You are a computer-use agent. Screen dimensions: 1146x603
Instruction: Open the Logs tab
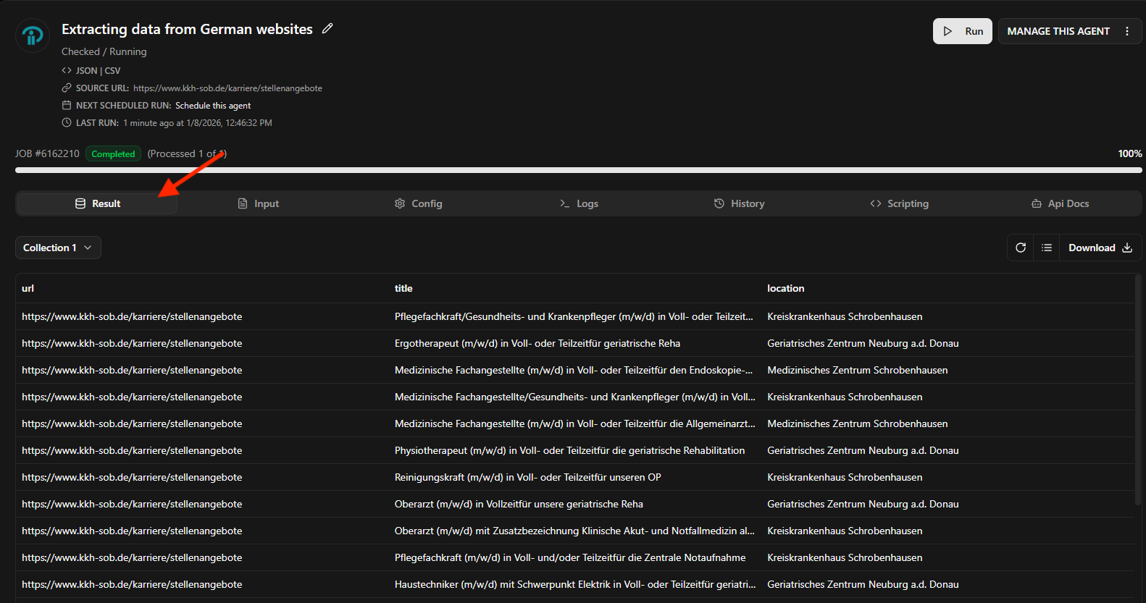(579, 203)
